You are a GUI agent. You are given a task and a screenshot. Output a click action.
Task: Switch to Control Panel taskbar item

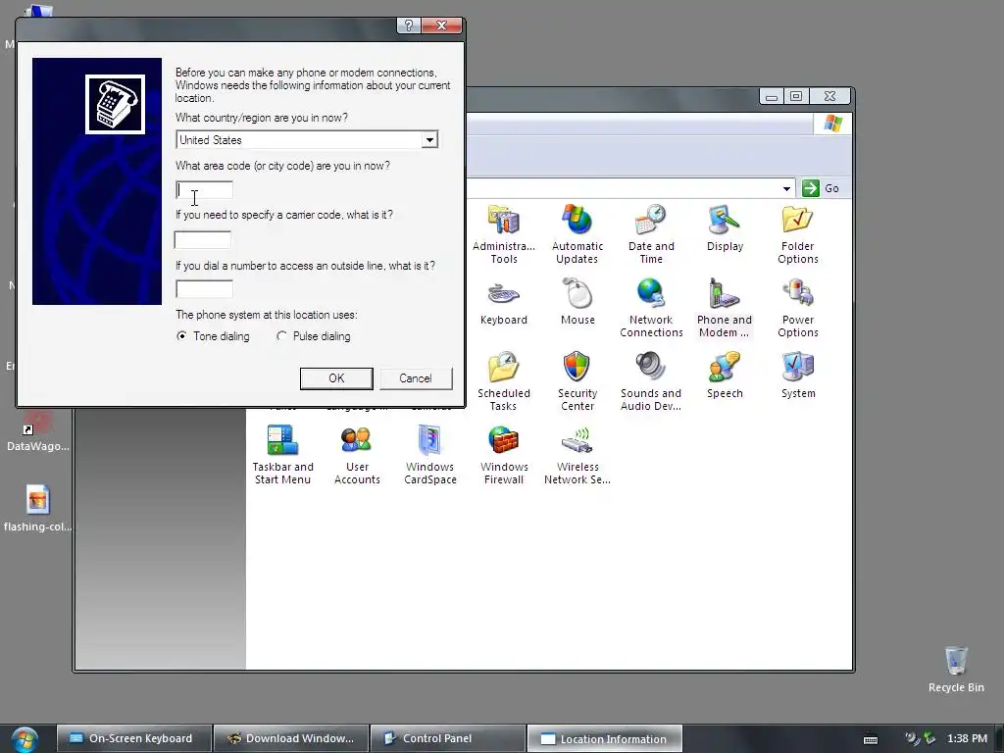click(447, 739)
